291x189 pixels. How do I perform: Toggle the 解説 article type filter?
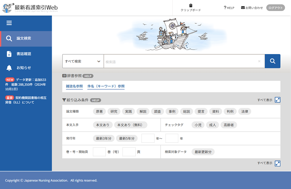[143, 112]
